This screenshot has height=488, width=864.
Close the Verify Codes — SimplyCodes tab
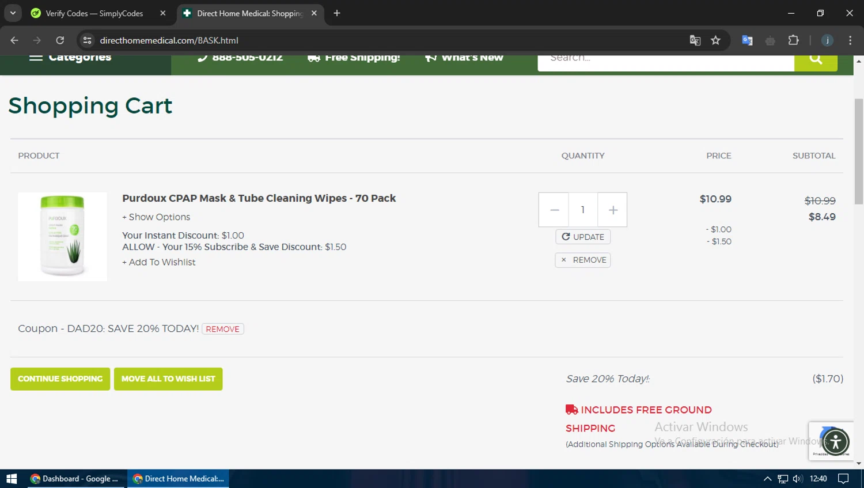pyautogui.click(x=163, y=13)
